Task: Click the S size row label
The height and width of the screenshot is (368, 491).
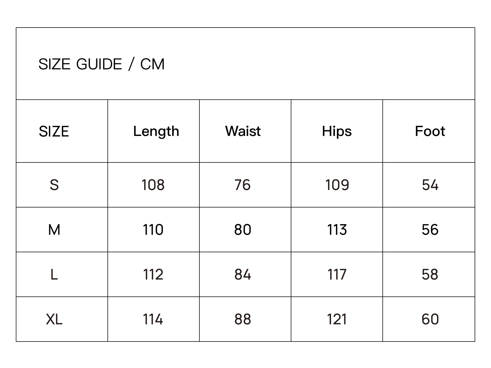Action: tap(54, 185)
